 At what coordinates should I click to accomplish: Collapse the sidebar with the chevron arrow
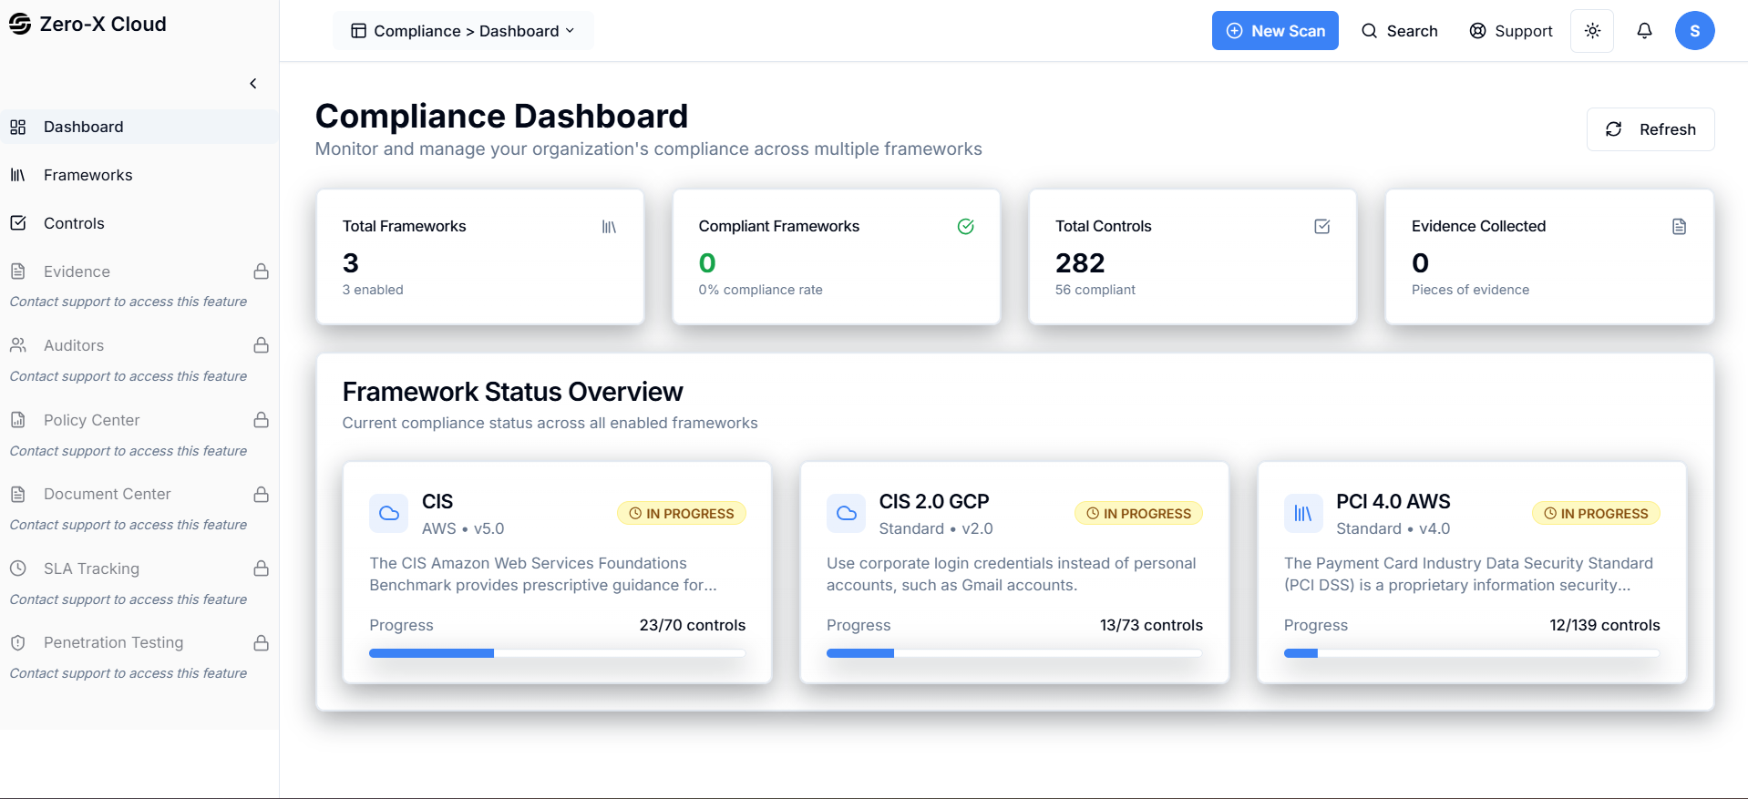pyautogui.click(x=253, y=84)
